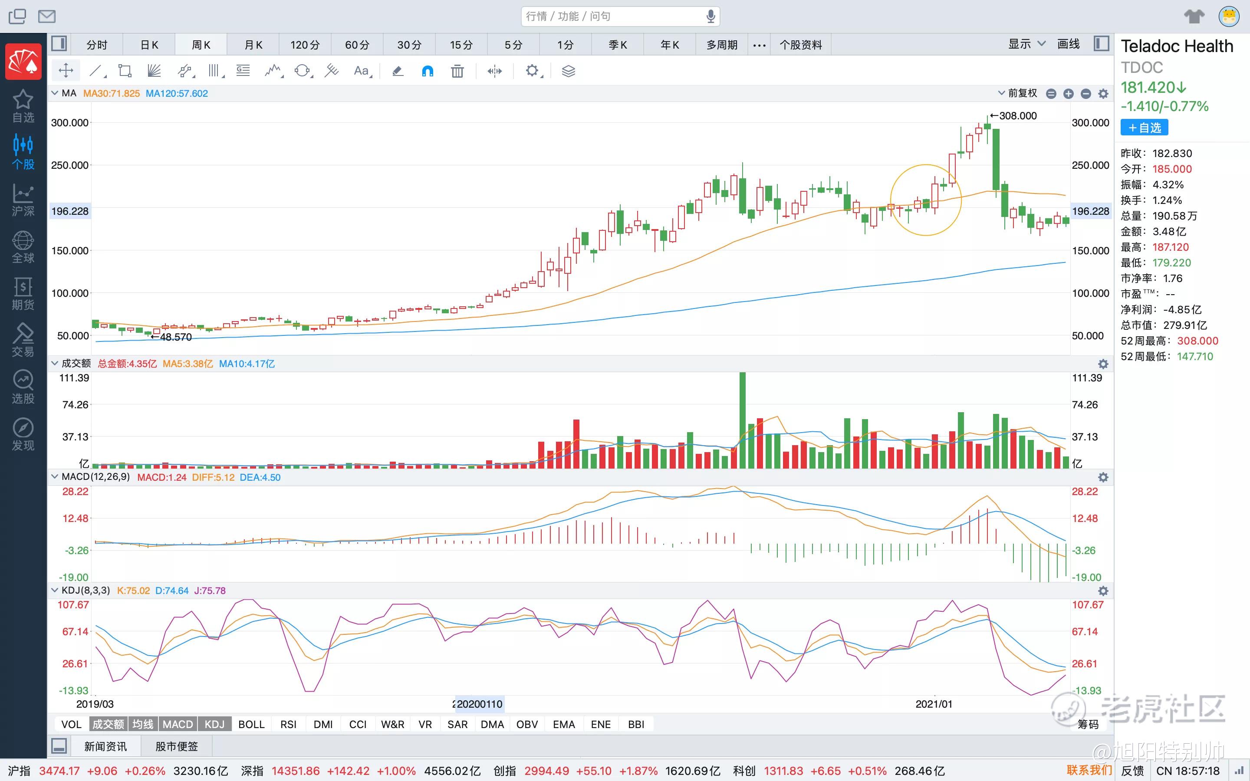The width and height of the screenshot is (1250, 781).
Task: Select the Aa text annotation tool
Action: coord(362,71)
